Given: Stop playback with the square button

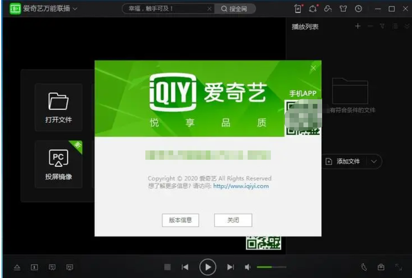Looking at the screenshot, I should pyautogui.click(x=167, y=267).
